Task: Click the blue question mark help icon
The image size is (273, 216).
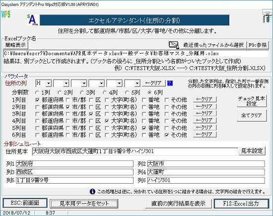Action: tap(170, 83)
